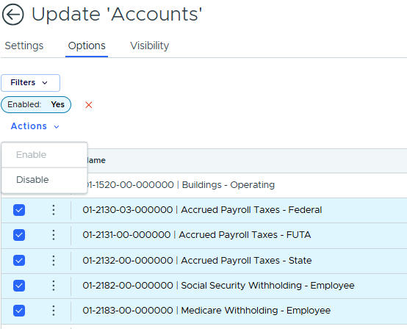This screenshot has width=407, height=329.
Task: Uncheck Accrued Payroll Taxes - State row
Action: 19,260
